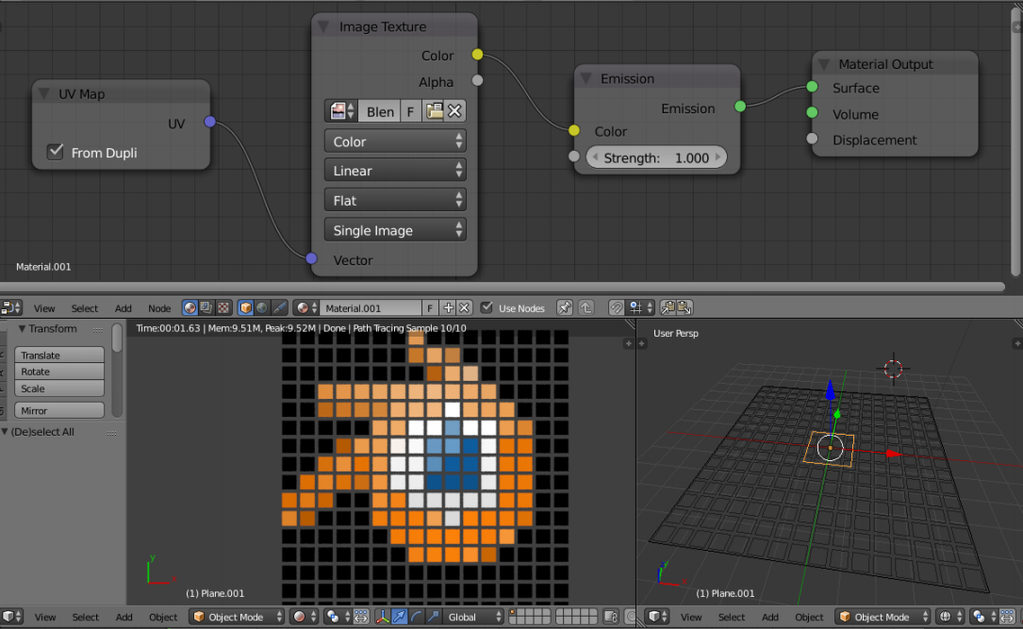The height and width of the screenshot is (629, 1023).
Task: Select the shader nodes tree type icon
Action: coord(190,307)
